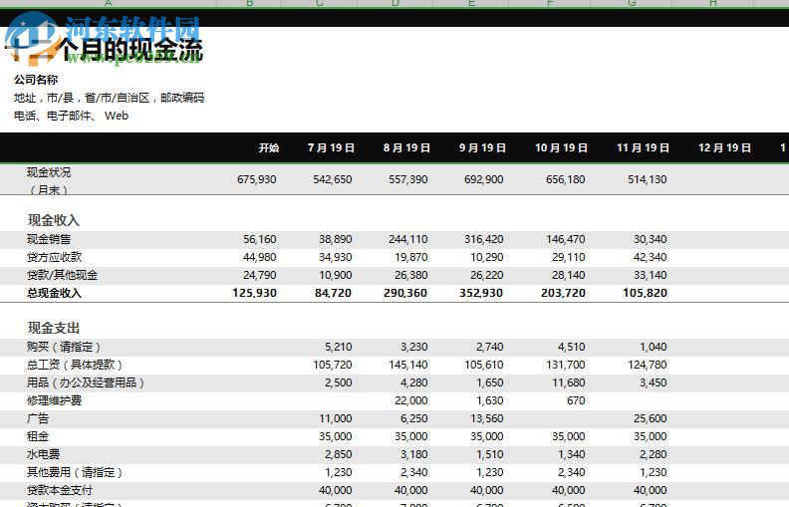The height and width of the screenshot is (507, 789).
Task: Select the 其他费用（请指定）row label
Action: (x=75, y=472)
